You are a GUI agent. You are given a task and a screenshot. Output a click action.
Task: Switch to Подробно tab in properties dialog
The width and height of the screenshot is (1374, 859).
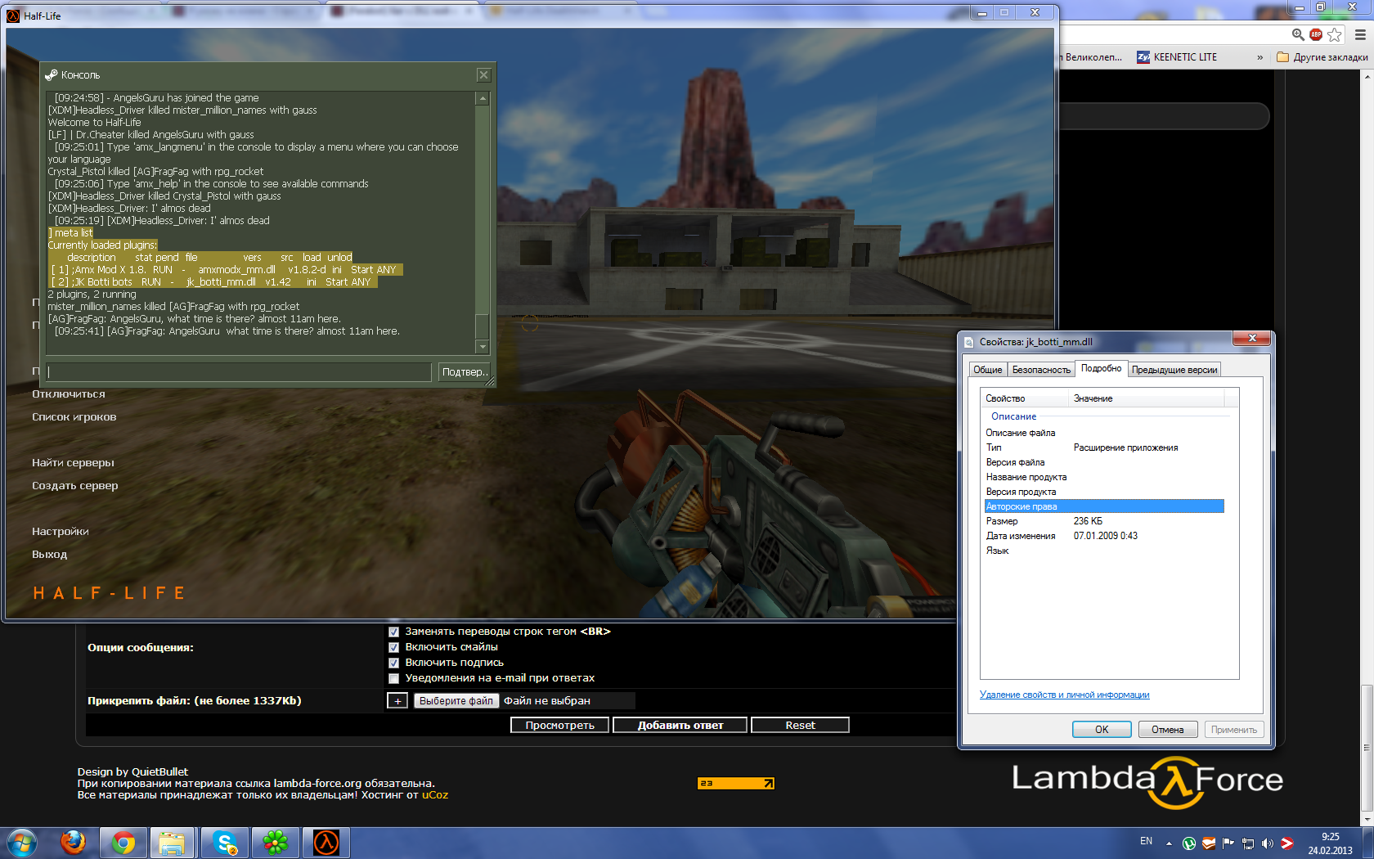[1101, 368]
